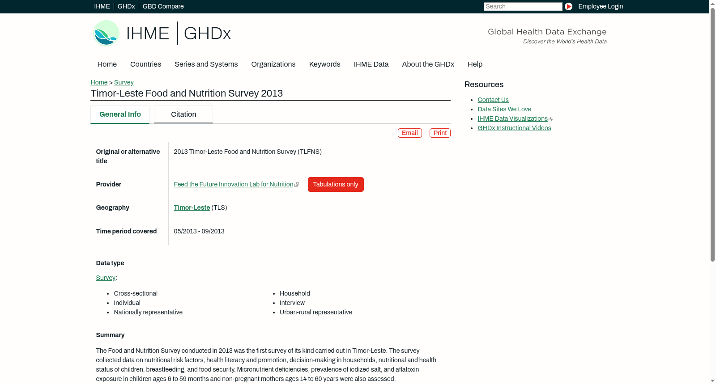Click the Survey breadcrumb link

tap(124, 83)
